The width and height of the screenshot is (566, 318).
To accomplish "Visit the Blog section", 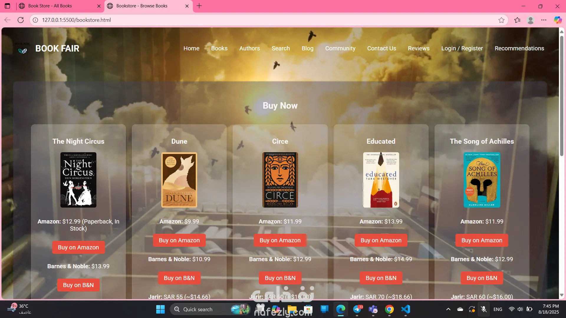I will (x=307, y=48).
